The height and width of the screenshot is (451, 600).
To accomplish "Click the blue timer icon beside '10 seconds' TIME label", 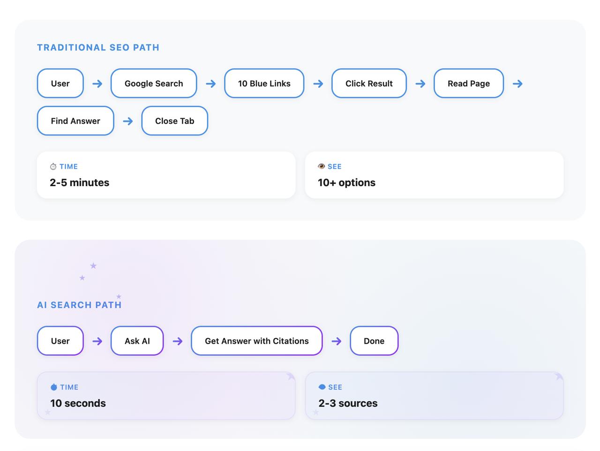I will (53, 387).
